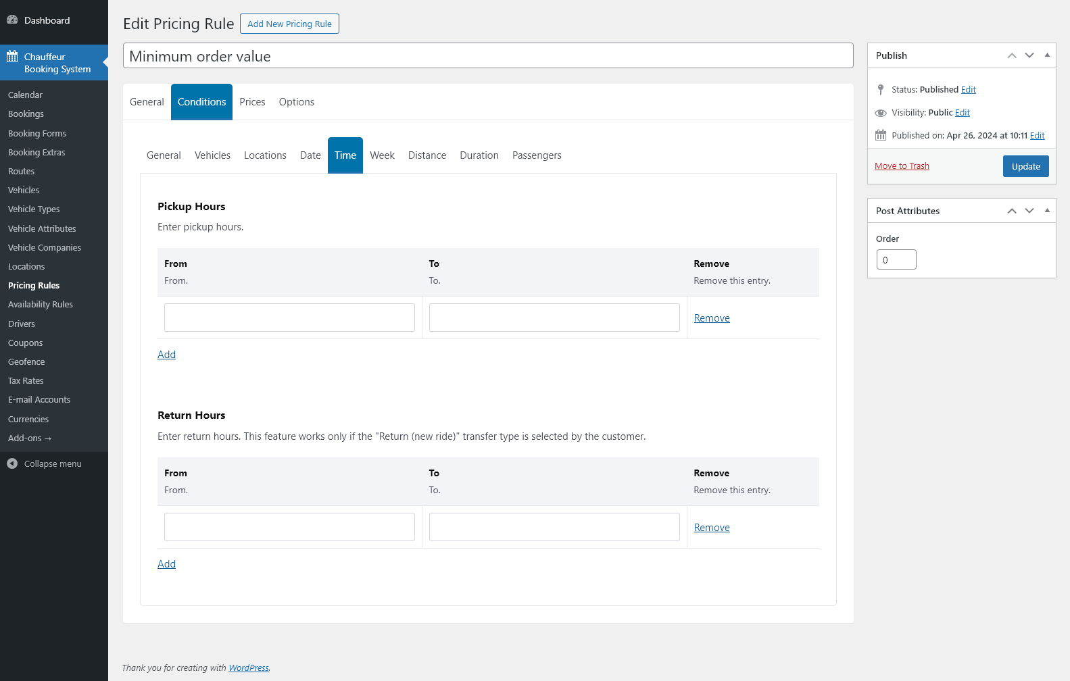This screenshot has width=1070, height=681.
Task: Switch to the Prices tab
Action: 252,102
